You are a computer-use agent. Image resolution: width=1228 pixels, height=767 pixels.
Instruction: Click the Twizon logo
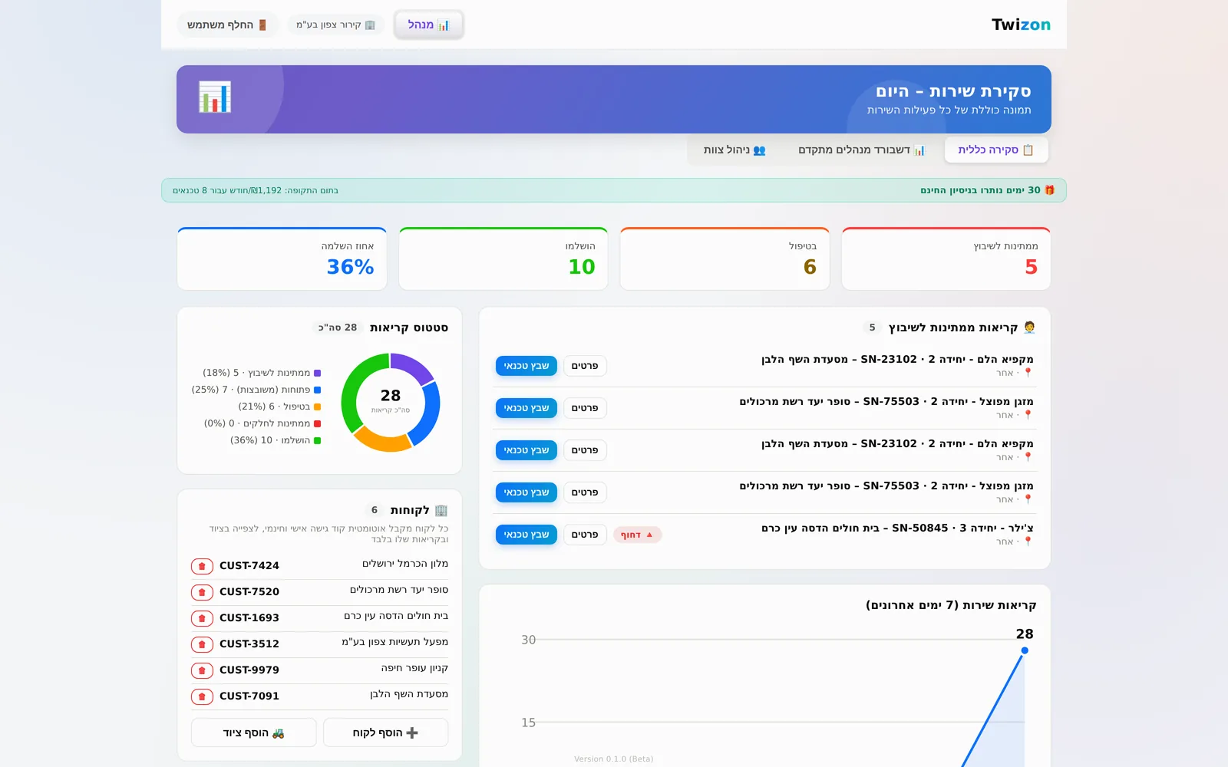[1021, 25]
